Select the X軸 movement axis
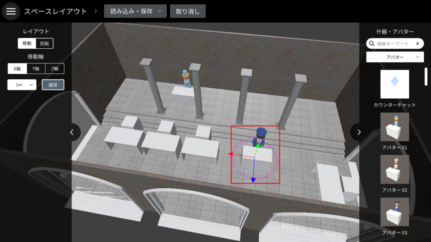This screenshot has height=242, width=431. [x=17, y=68]
